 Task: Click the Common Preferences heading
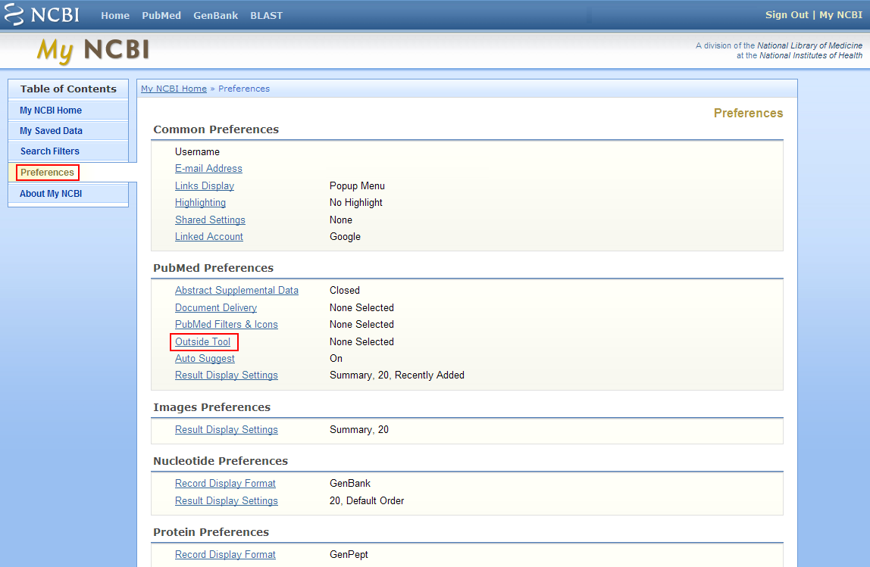click(216, 129)
